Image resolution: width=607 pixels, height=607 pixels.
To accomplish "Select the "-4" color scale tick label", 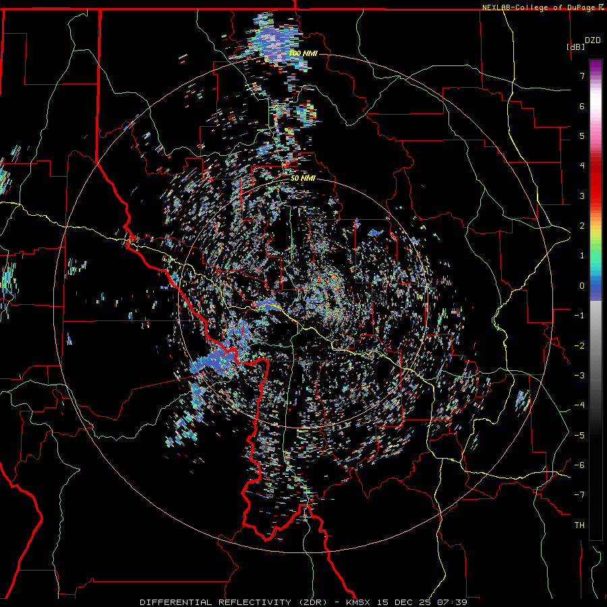I will point(579,405).
